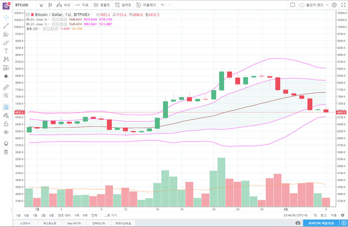Click the 비교 compare button
The image size is (348, 227).
click(63, 5)
